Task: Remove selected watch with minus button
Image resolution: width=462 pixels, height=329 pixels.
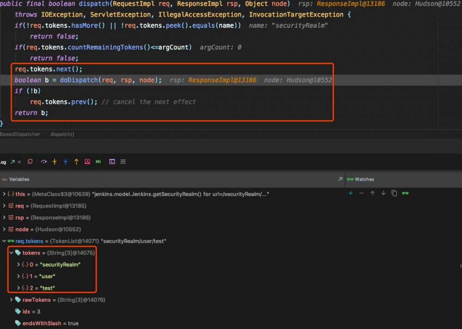Action: click(x=361, y=193)
